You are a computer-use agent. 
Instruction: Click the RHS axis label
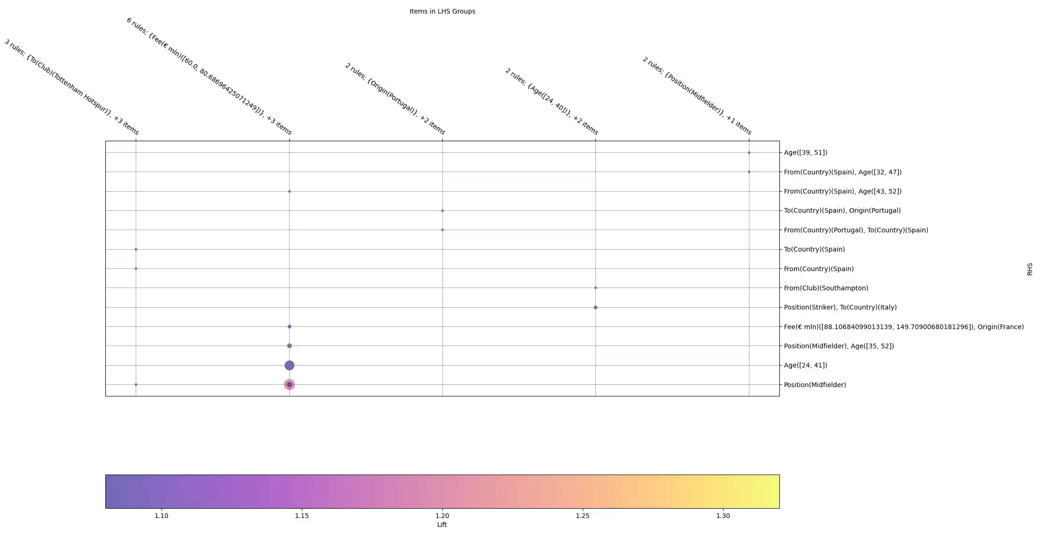1029,269
